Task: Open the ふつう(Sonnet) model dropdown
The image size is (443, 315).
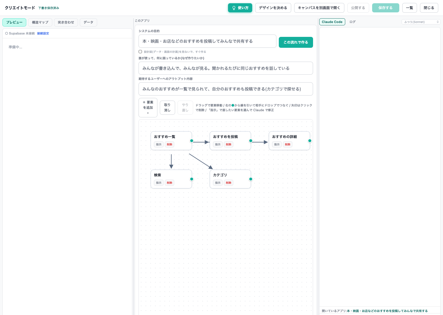Action: pyautogui.click(x=421, y=22)
